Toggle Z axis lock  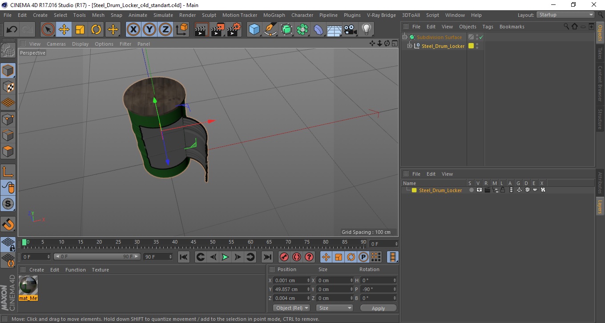tap(165, 30)
